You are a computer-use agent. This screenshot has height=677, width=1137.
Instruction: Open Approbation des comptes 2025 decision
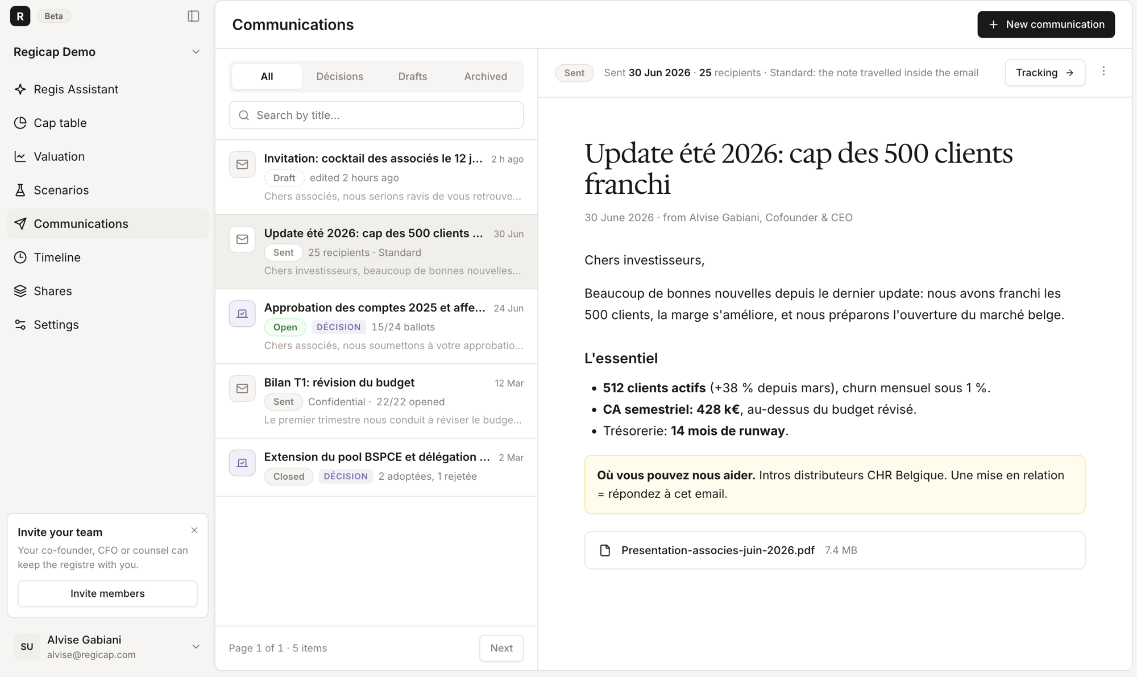[x=376, y=326]
